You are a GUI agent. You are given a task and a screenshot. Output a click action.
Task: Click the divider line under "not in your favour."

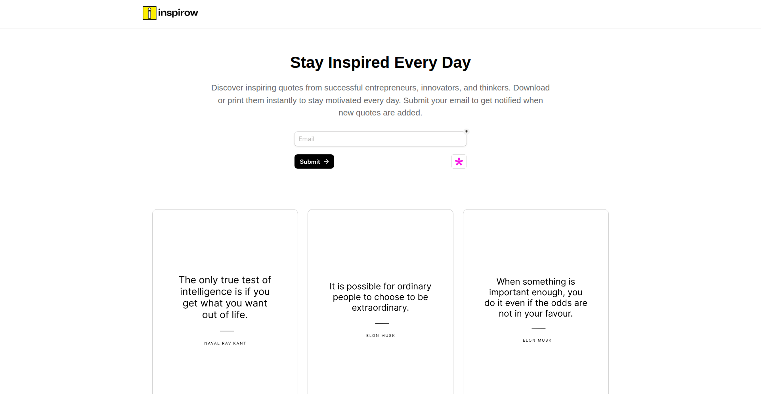[538, 328]
